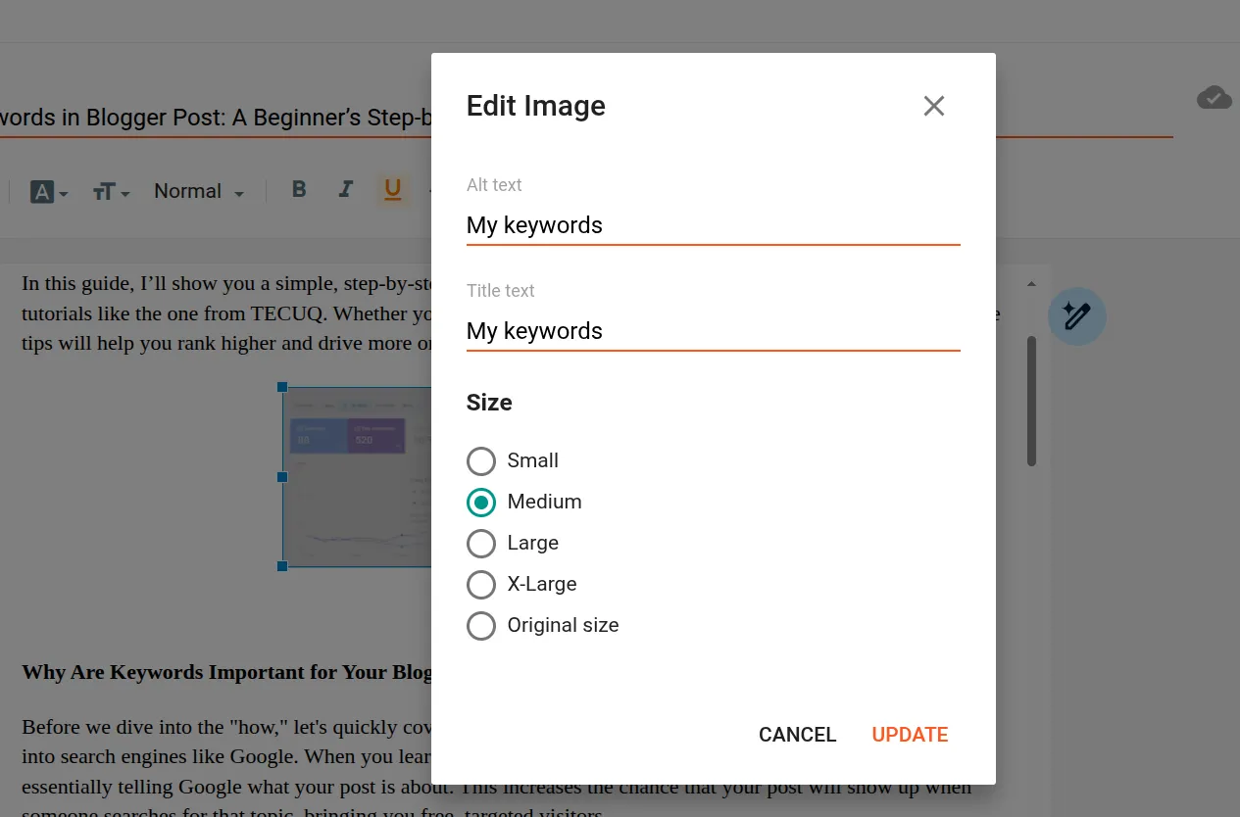The height and width of the screenshot is (817, 1240).
Task: Click the saved status checkmark icon
Action: pos(1214,98)
